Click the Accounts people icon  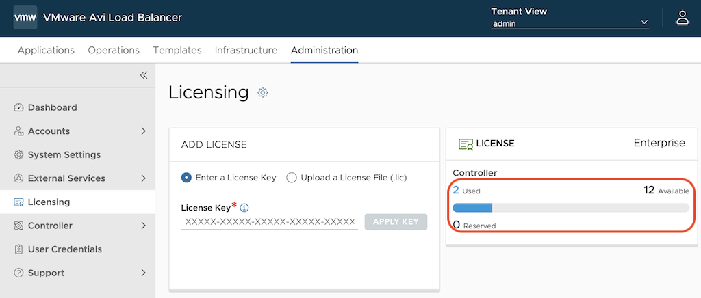tap(18, 131)
